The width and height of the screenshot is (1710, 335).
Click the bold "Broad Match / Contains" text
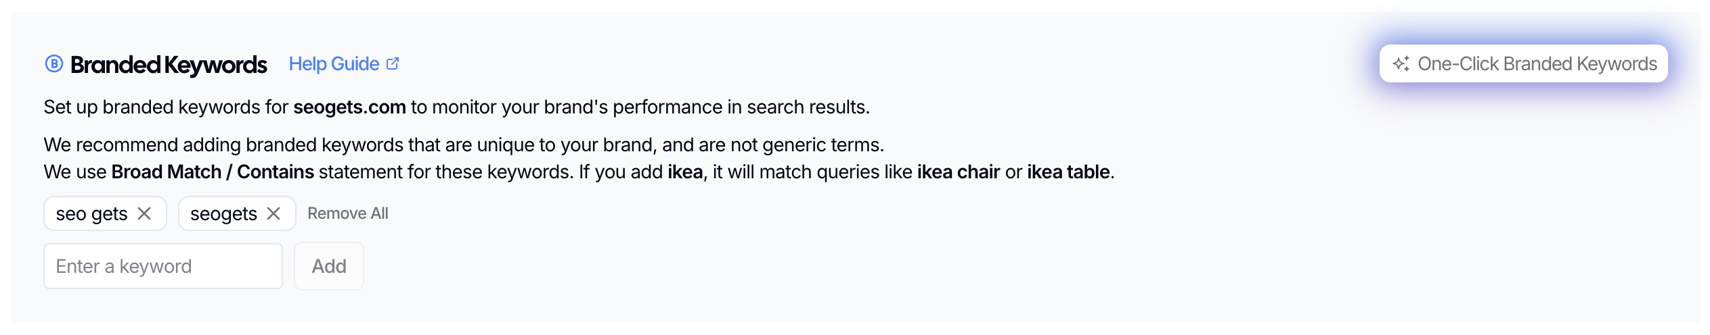click(213, 172)
